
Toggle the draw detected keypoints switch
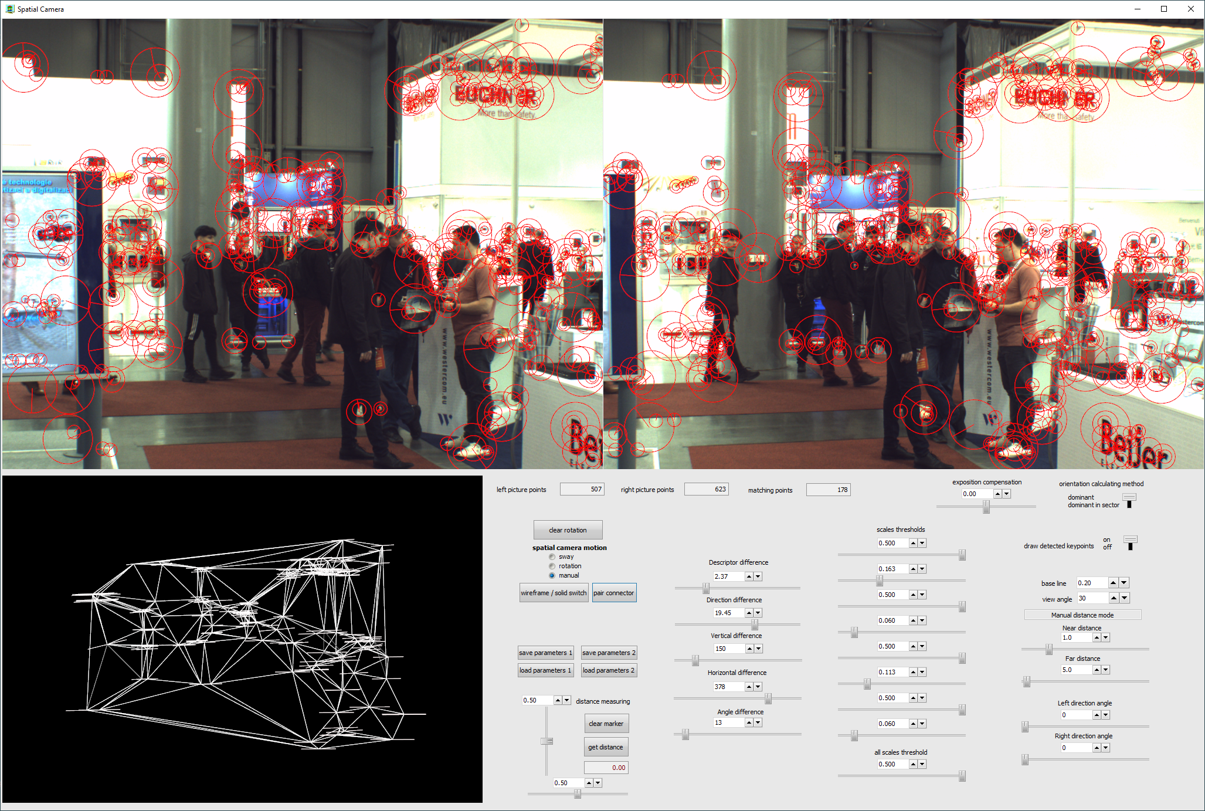1130,543
